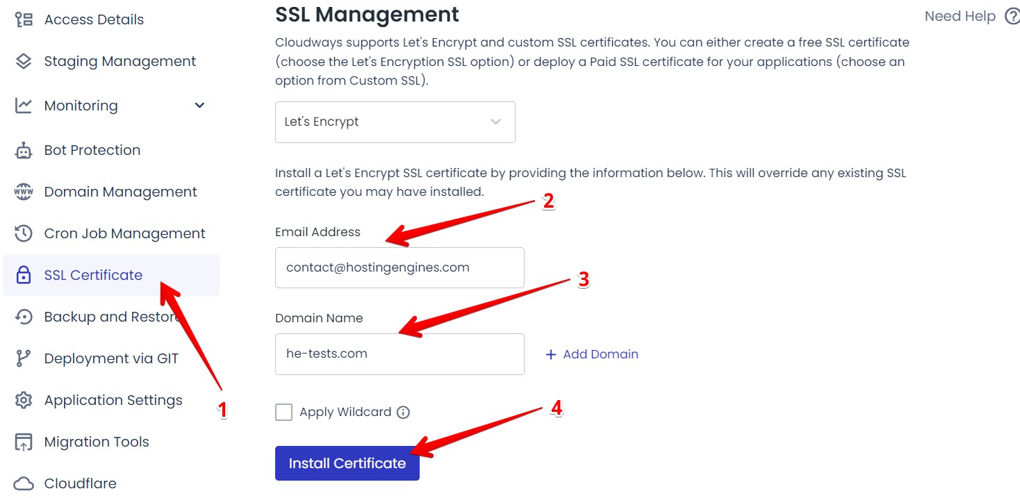The image size is (1020, 498).
Task: Click the SSL Management heading
Action: [x=368, y=14]
